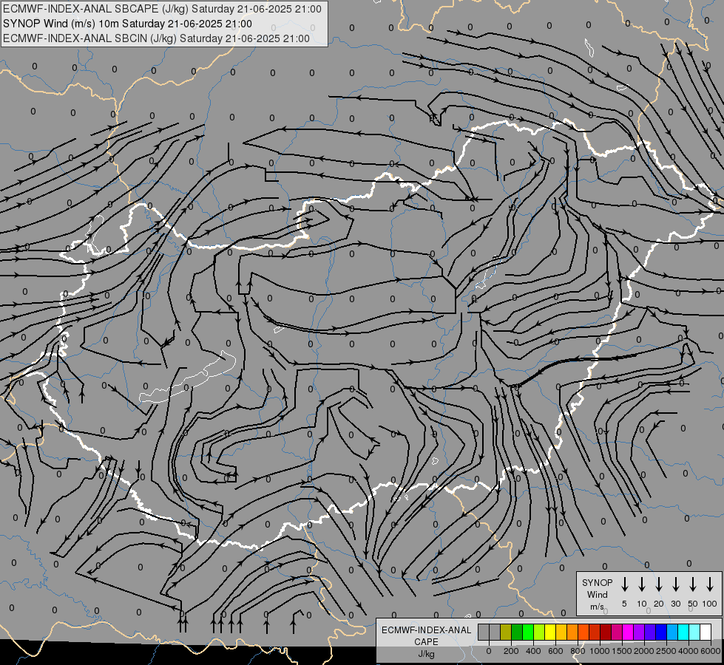Click the SBCAPE title line at top
This screenshot has height=665, width=724.
(x=162, y=9)
